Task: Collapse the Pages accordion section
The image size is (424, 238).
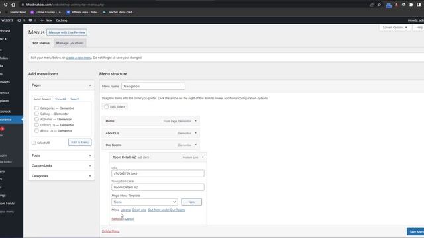Action: click(90, 85)
